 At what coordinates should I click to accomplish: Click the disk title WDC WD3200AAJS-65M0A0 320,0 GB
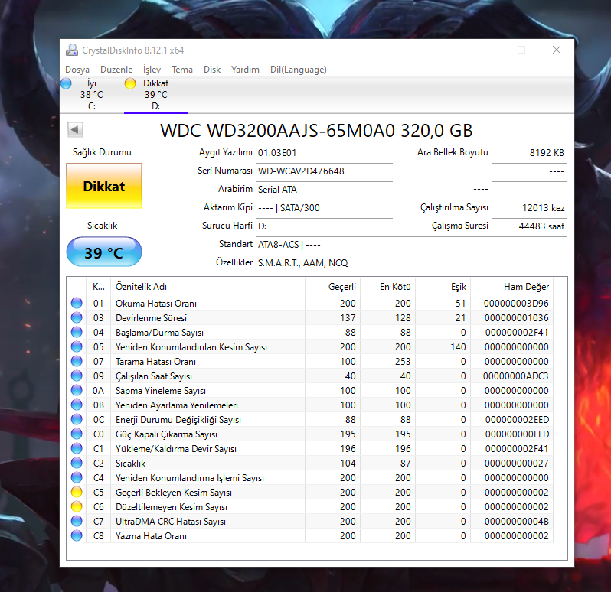click(316, 130)
